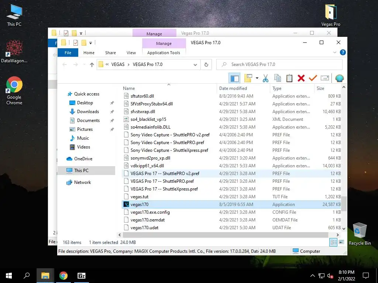
Task: Click the horizontal scrollbar right arrow
Action: [x=337, y=235]
